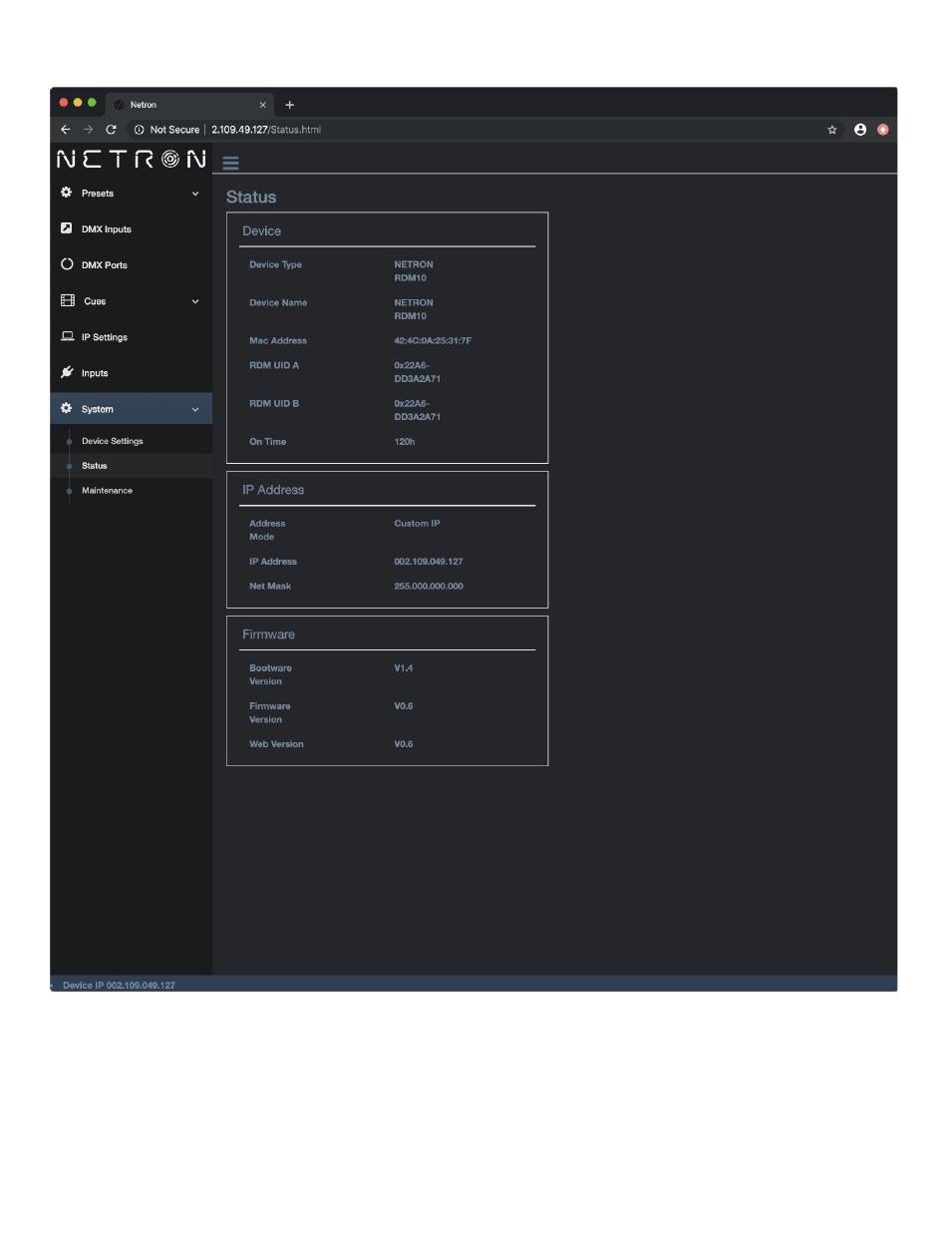The image size is (947, 1251).
Task: Click the RDM UID A value
Action: click(x=417, y=371)
